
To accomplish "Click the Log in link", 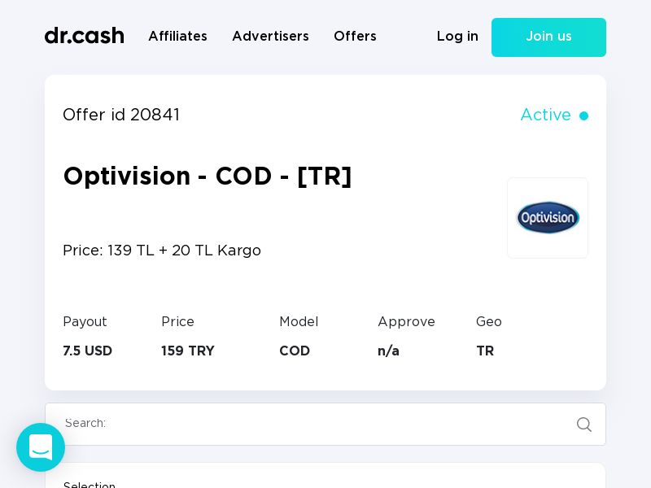I will tap(457, 37).
